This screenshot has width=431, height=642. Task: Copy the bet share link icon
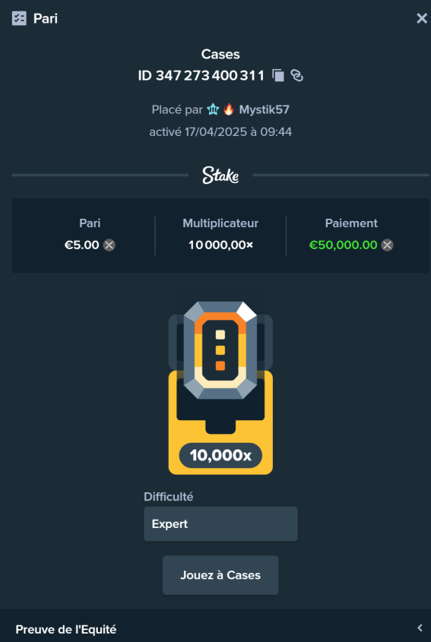[x=297, y=75]
